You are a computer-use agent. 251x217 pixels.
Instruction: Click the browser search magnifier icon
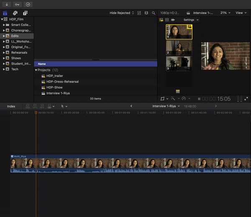pyautogui.click(x=154, y=13)
